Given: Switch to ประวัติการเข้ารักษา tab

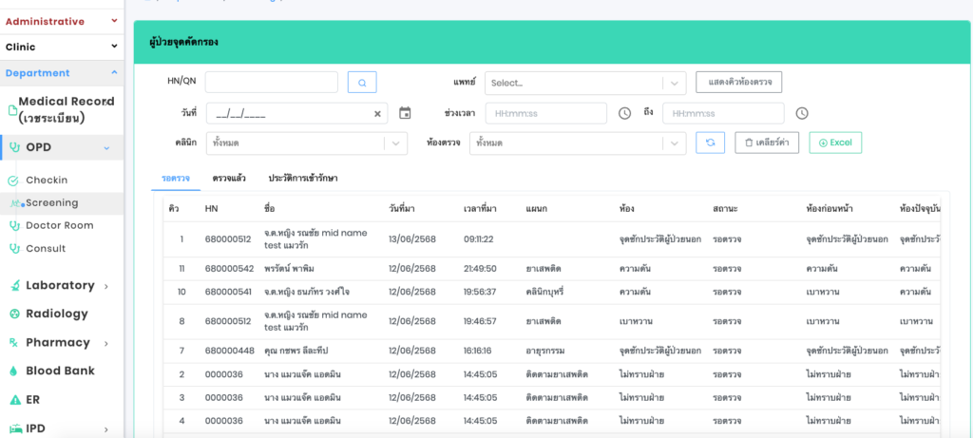Looking at the screenshot, I should [303, 178].
